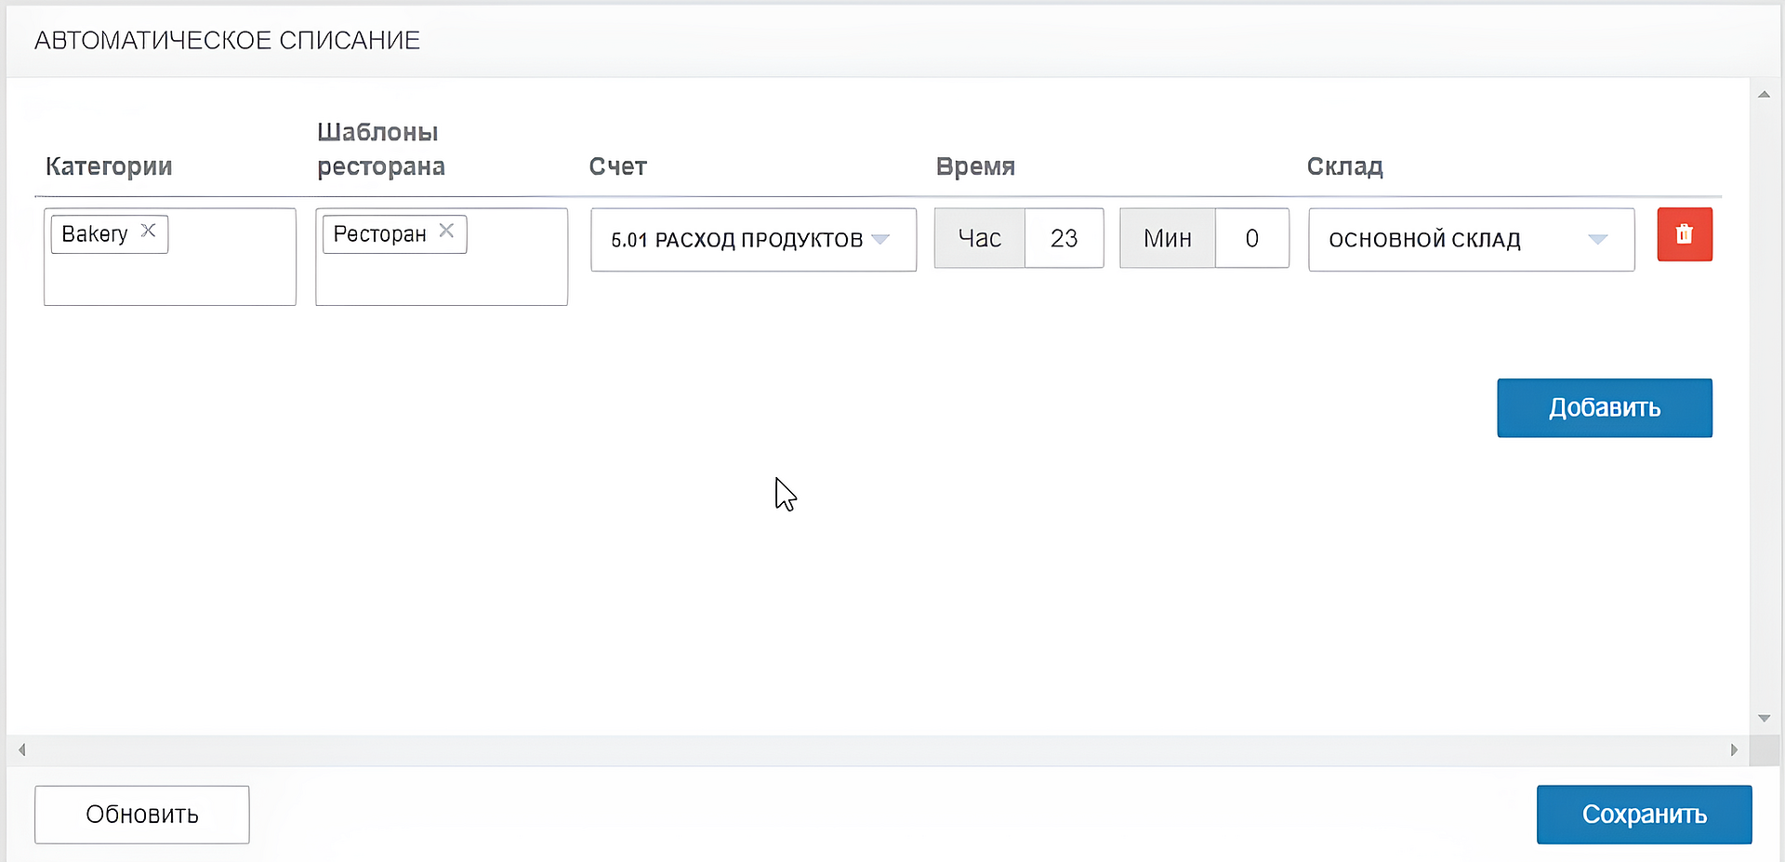Click the arrow of the warehouse dropdown
Viewport: 1785px width, 862px height.
[1597, 240]
